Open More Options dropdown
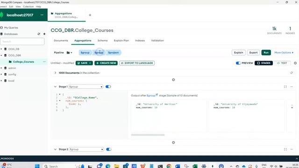The image size is (299, 168). pos(284,53)
